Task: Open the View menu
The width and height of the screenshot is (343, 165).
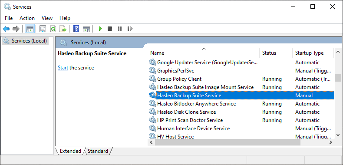Action: click(x=47, y=18)
